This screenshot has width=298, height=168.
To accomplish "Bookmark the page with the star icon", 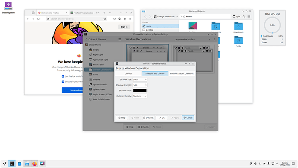I will coord(105,19).
